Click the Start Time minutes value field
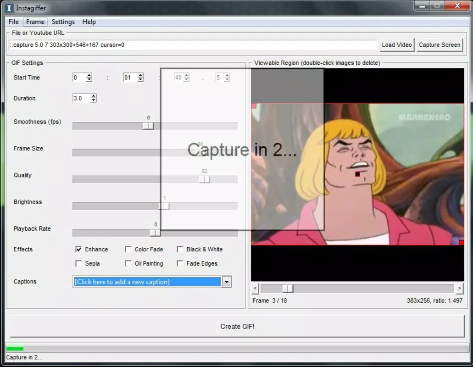473x367 pixels. pos(130,78)
